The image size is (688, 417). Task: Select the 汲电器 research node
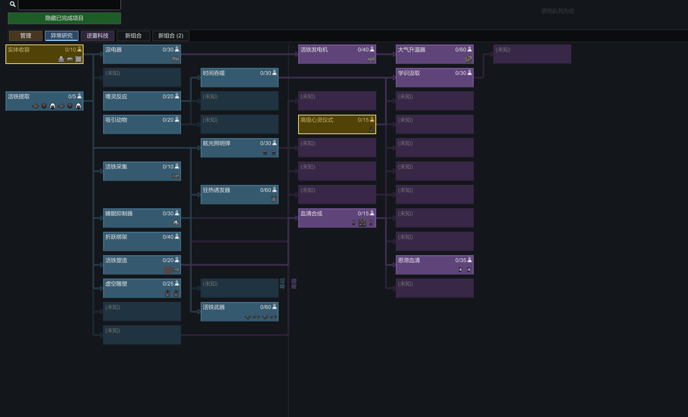click(x=142, y=54)
